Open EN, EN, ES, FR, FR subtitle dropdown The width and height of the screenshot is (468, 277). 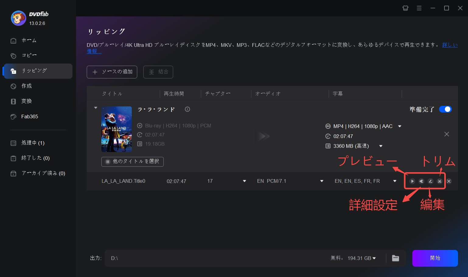pyautogui.click(x=395, y=181)
